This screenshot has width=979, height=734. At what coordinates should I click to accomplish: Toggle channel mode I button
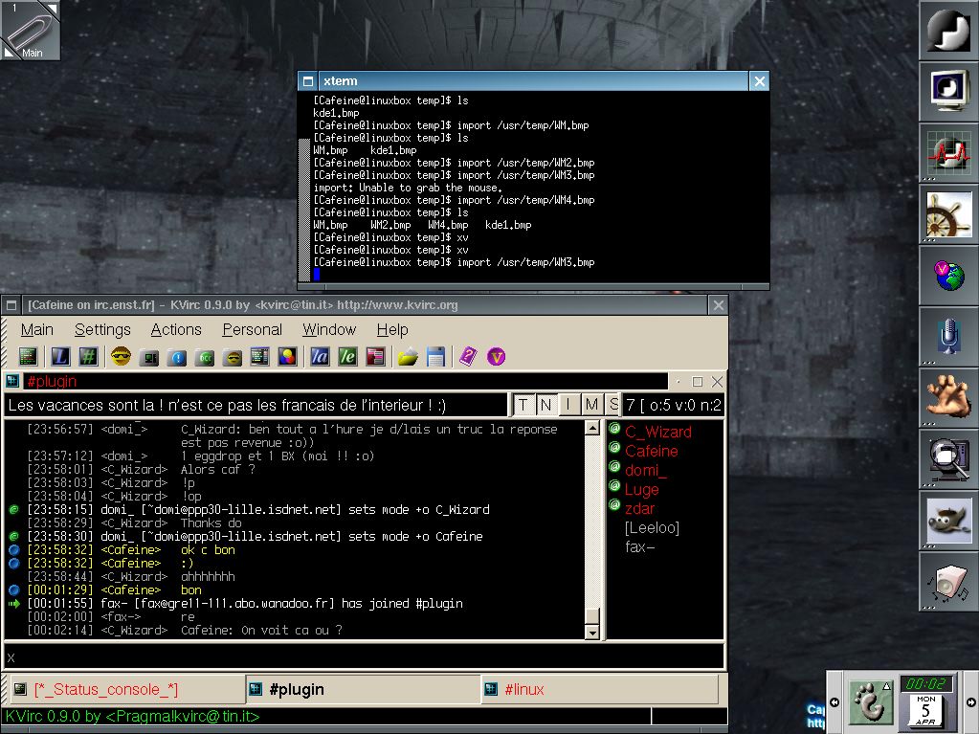[x=568, y=405]
